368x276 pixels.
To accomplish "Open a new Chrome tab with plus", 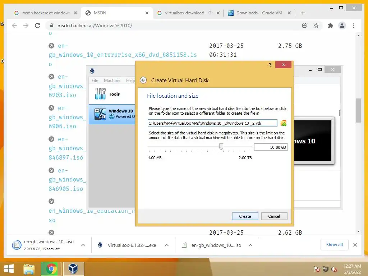I will [x=303, y=13].
